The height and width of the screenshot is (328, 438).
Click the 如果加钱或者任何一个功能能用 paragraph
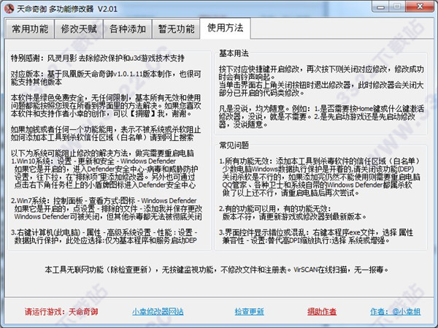click(x=106, y=134)
